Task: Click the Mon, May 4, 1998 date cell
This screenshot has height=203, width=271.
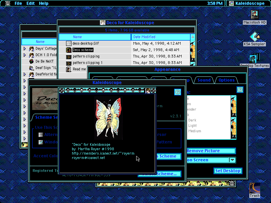Action: coord(157,44)
